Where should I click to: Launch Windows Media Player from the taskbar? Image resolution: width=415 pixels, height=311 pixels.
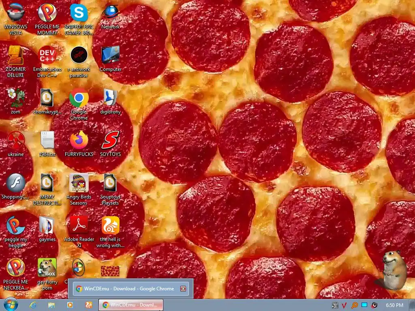(70, 305)
